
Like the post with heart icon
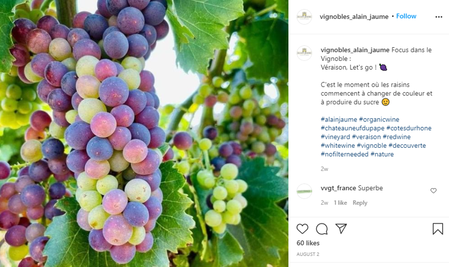(x=302, y=228)
